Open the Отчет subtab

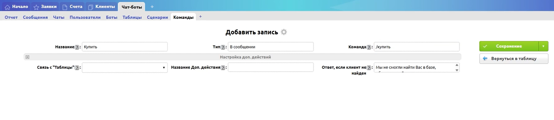[x=11, y=17]
